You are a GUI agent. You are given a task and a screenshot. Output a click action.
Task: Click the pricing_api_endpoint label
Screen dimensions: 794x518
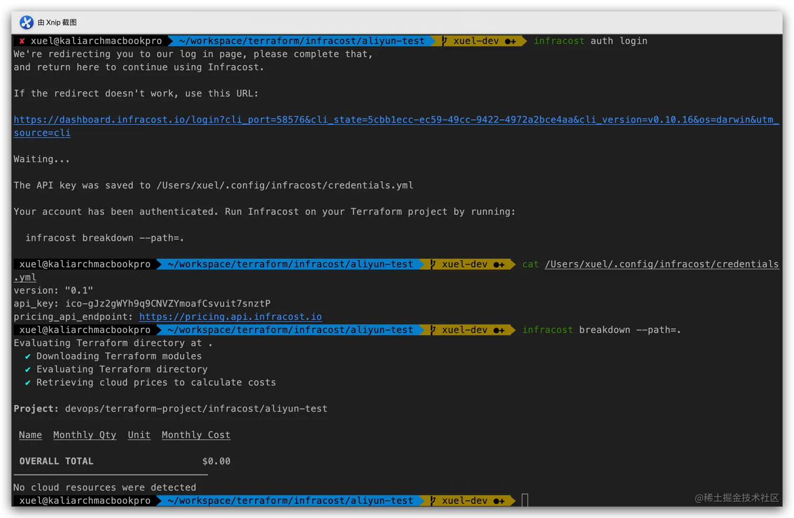[x=74, y=317]
